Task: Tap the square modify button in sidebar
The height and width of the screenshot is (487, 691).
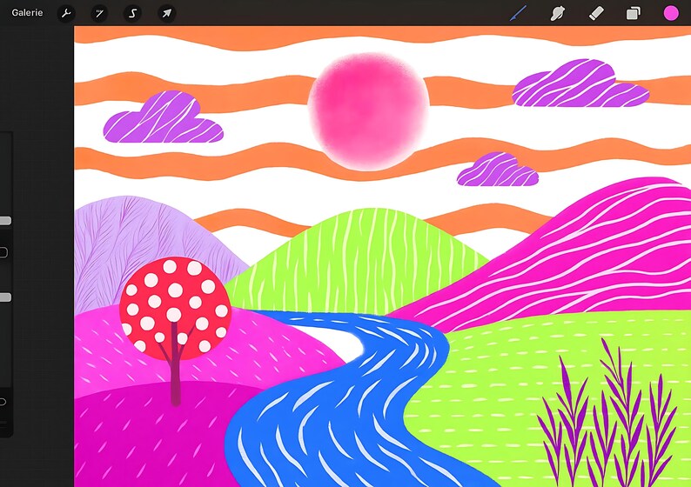Action: point(3,252)
